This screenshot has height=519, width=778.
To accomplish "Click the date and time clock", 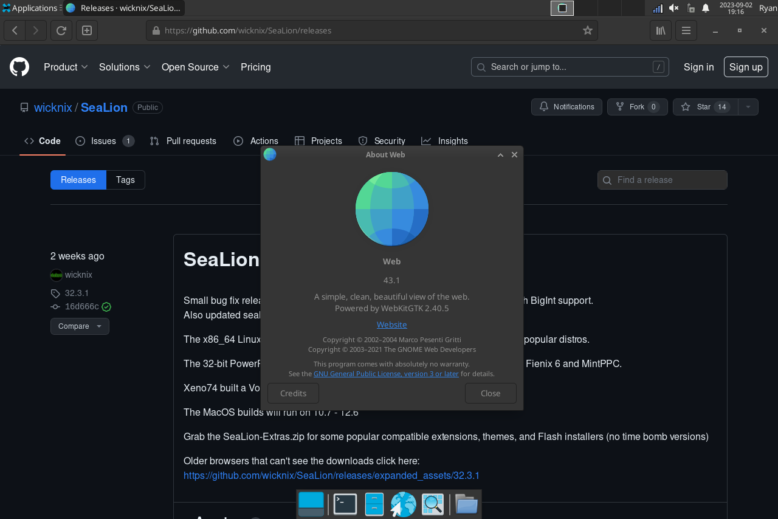I will (x=735, y=8).
